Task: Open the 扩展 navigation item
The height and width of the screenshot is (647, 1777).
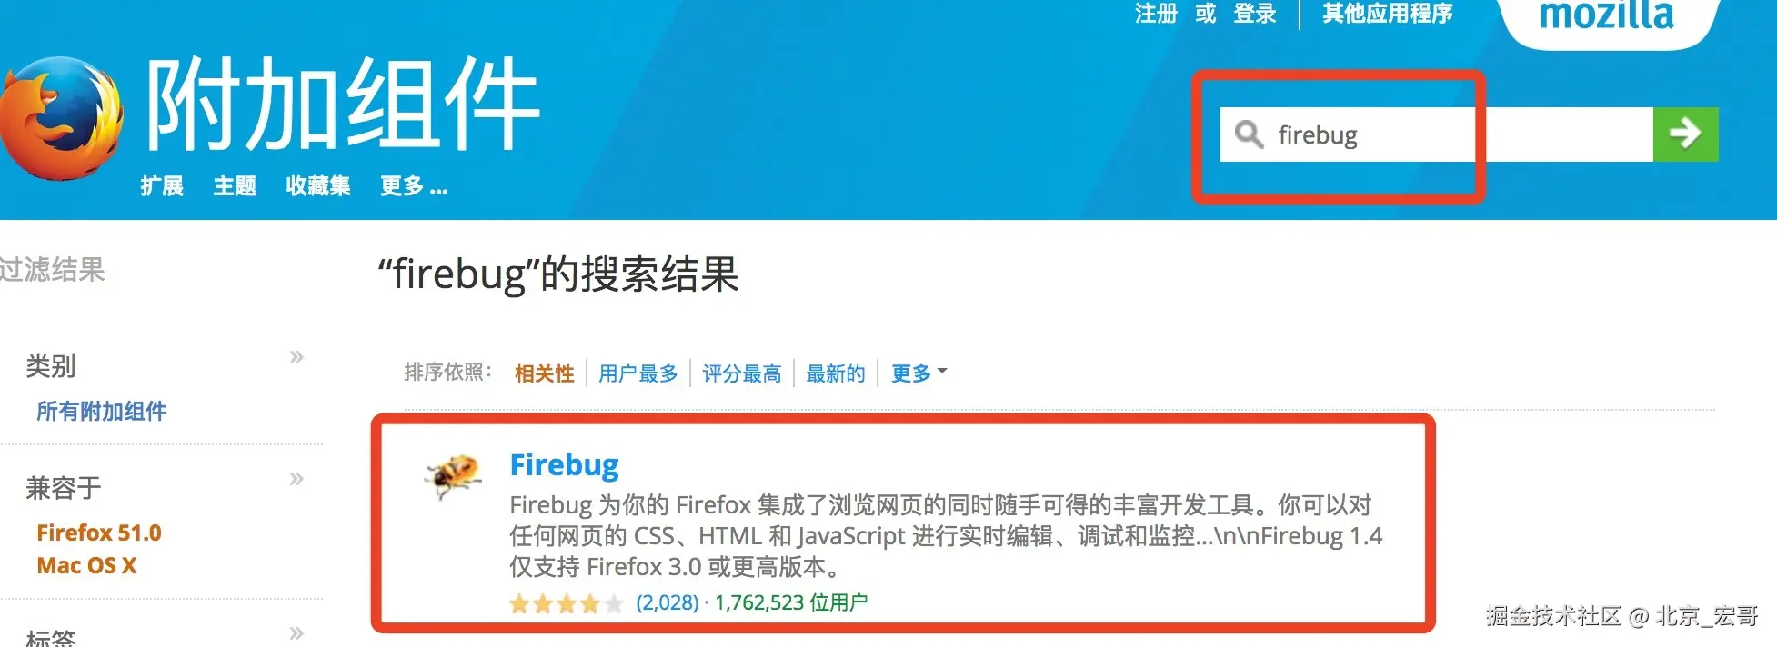Action: (x=162, y=186)
